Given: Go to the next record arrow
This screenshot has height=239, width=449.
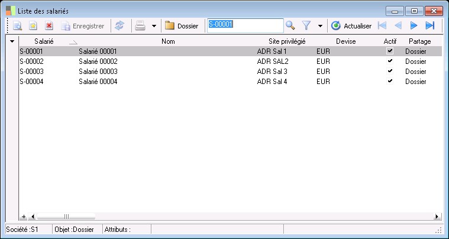Looking at the screenshot, I should 414,25.
